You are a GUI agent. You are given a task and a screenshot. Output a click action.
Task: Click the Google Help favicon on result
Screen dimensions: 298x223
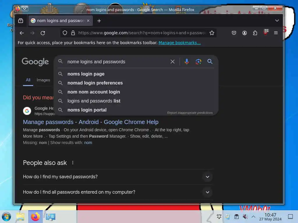click(27, 111)
